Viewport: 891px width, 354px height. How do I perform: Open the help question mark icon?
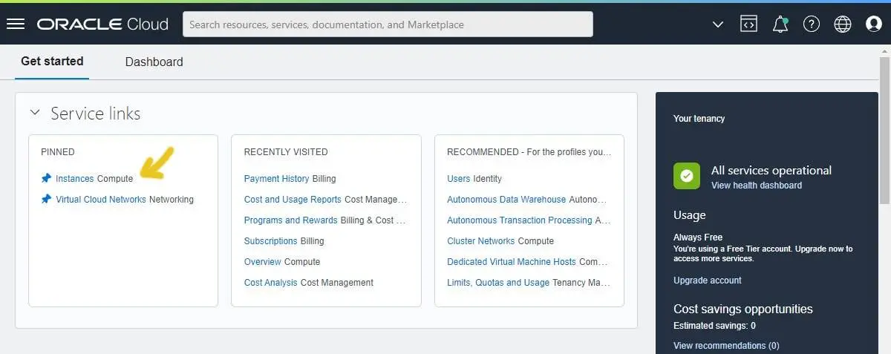point(812,24)
